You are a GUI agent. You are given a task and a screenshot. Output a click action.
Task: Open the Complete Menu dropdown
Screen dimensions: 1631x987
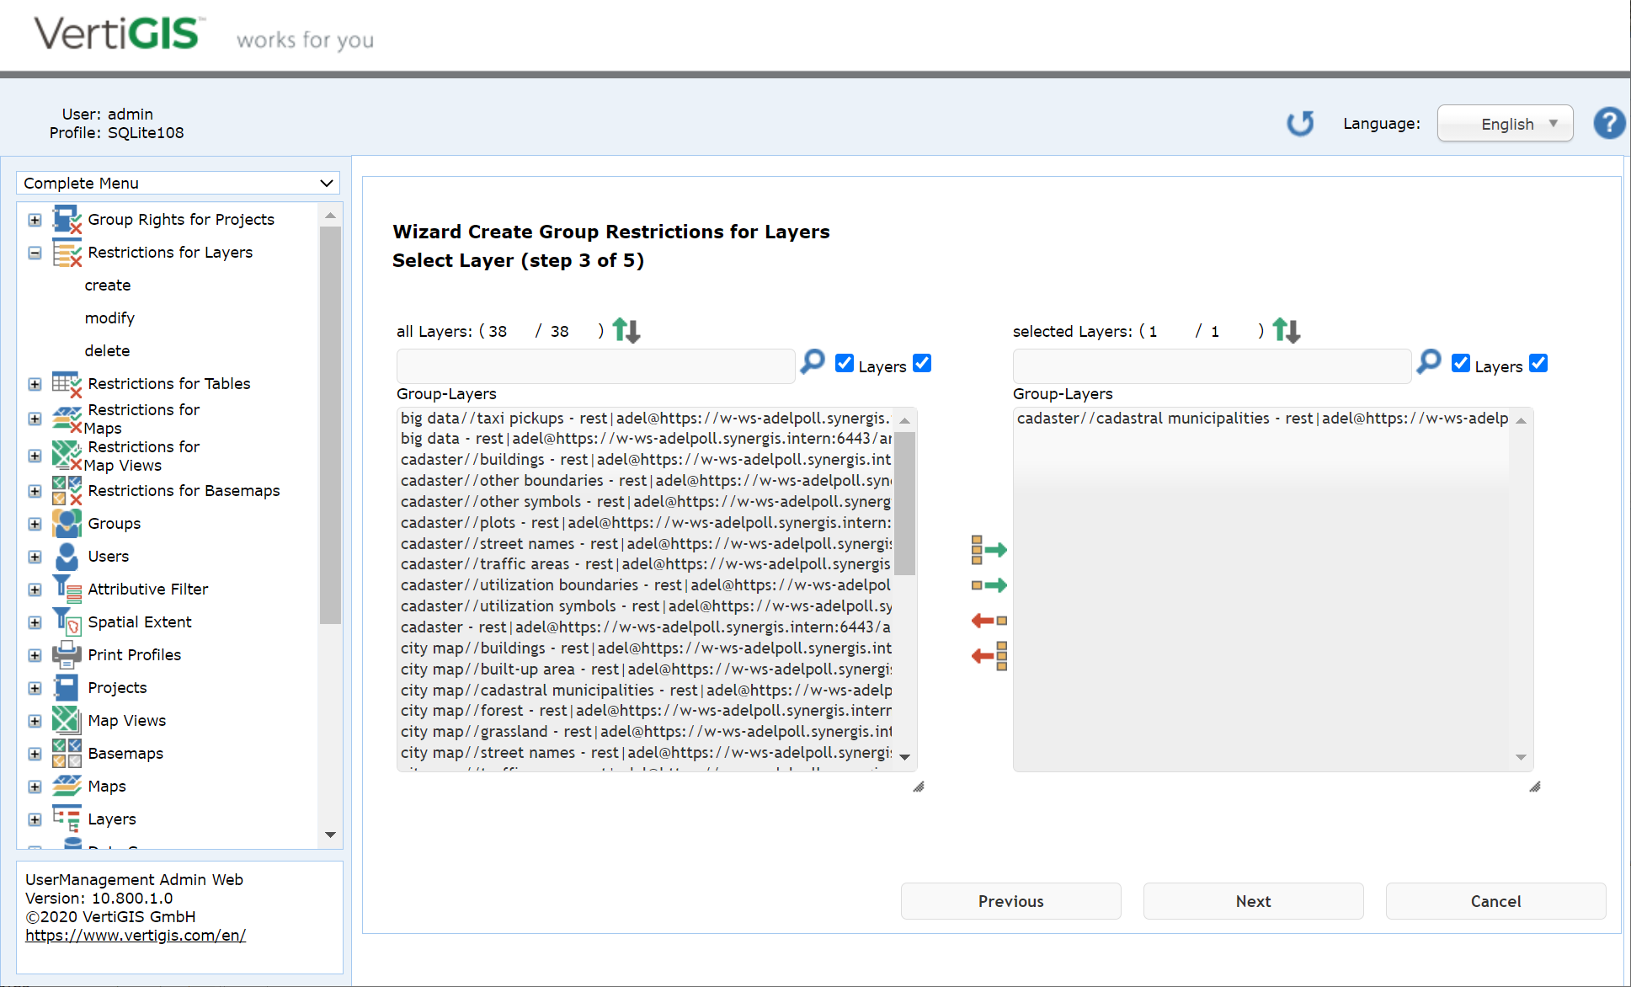pyautogui.click(x=178, y=183)
